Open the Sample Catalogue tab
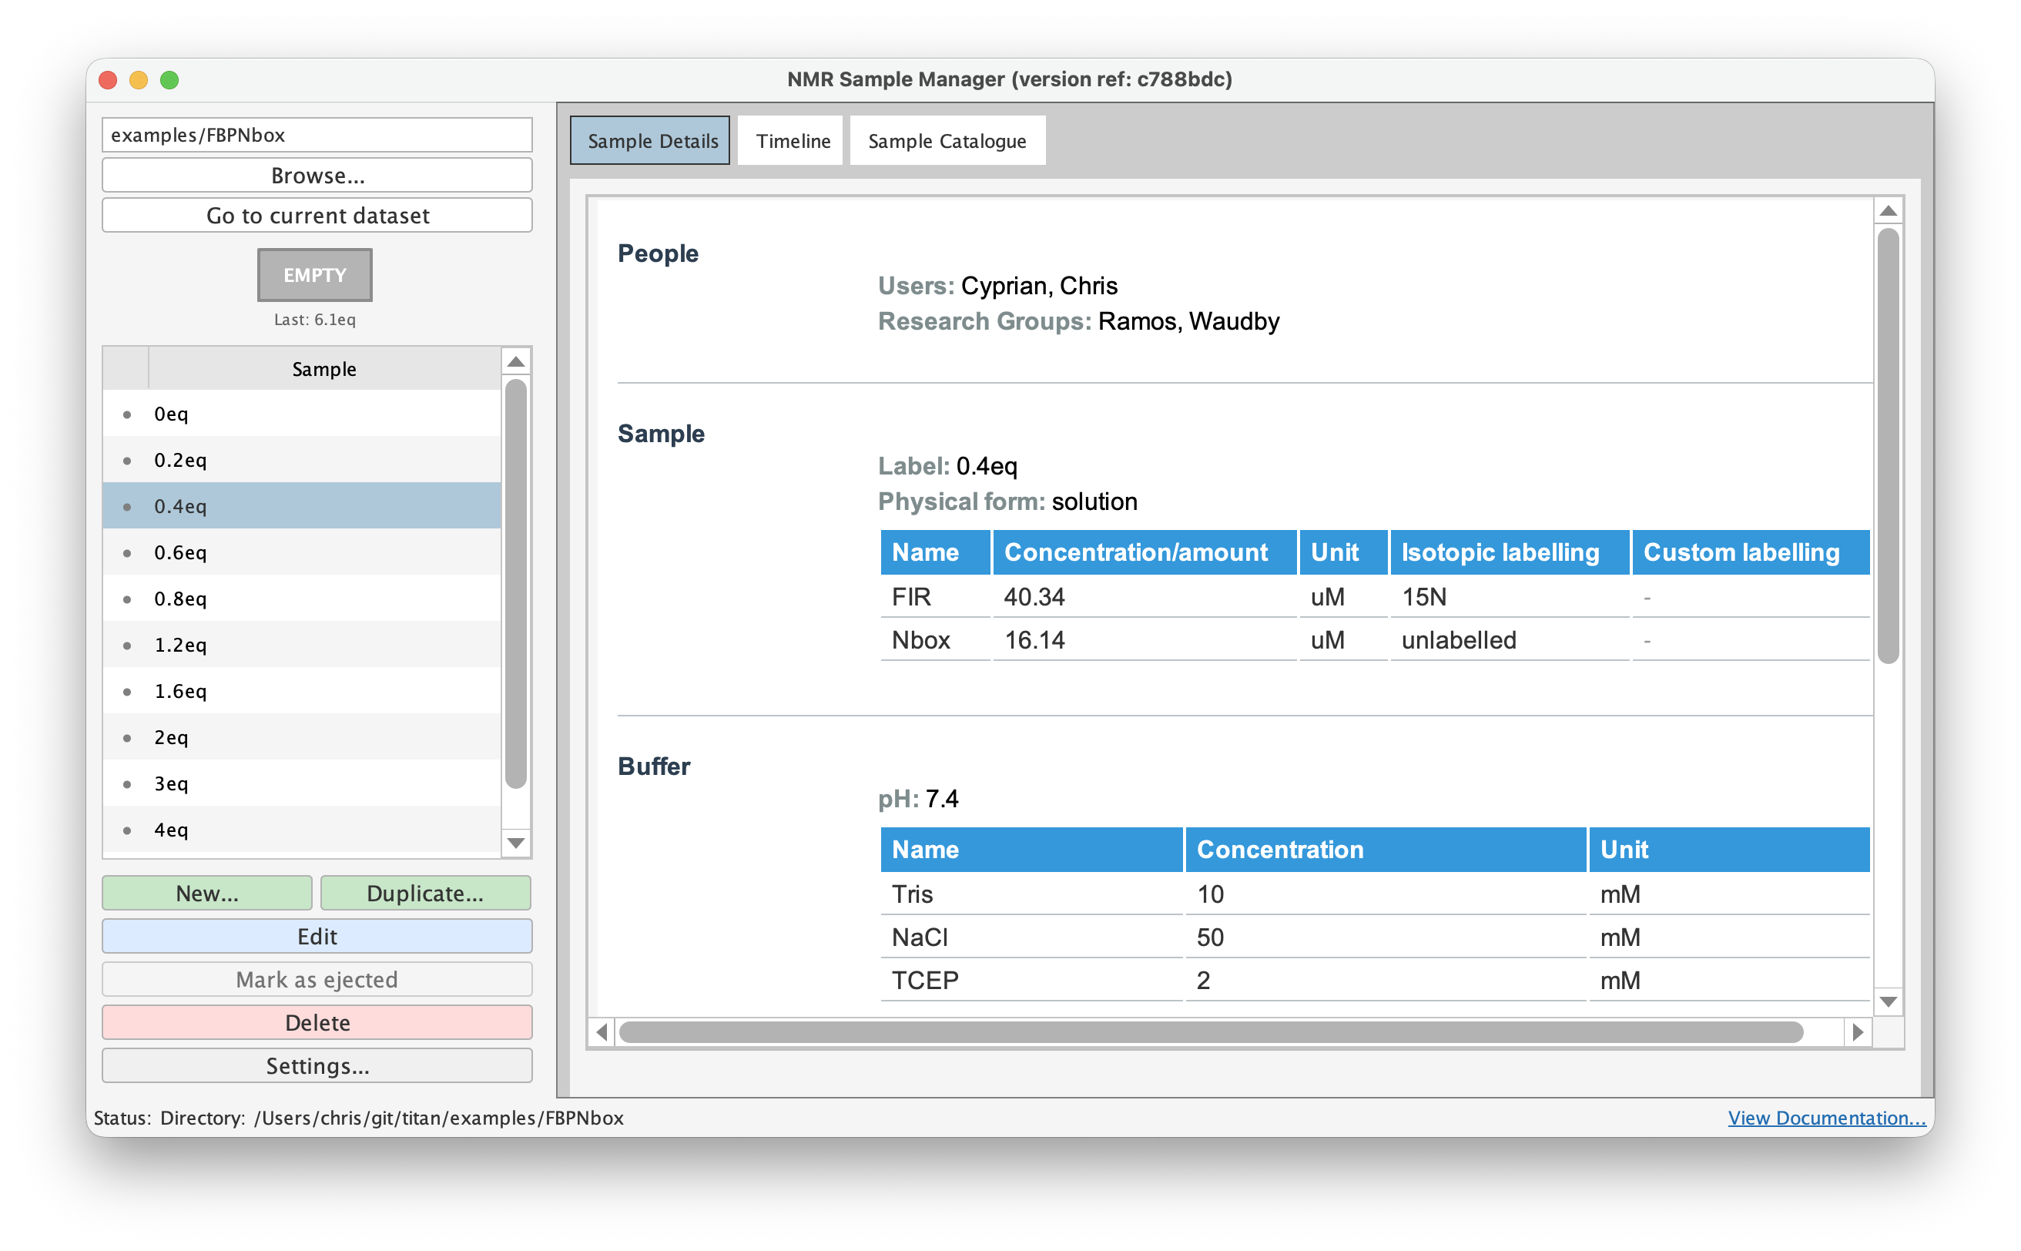The width and height of the screenshot is (2021, 1251). click(x=947, y=140)
